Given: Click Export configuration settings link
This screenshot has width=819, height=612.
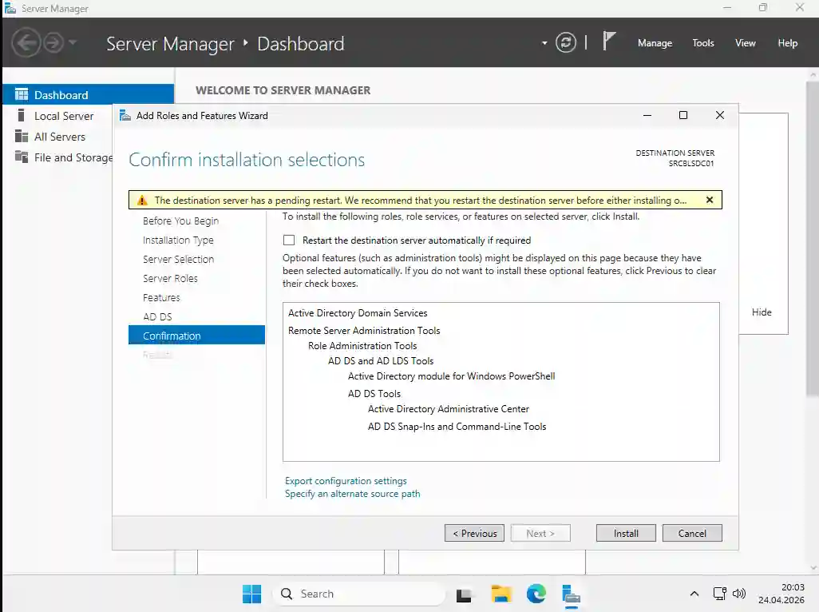Looking at the screenshot, I should pyautogui.click(x=346, y=480).
